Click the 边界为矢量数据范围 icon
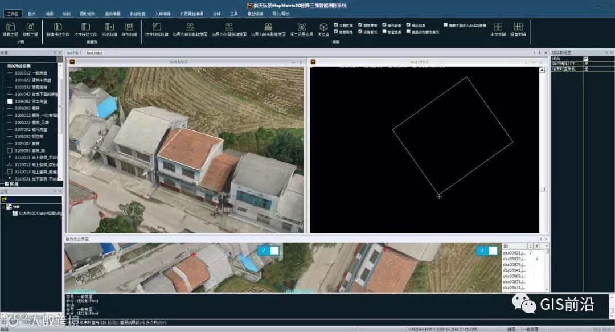Screen dimensions: 615x332 (x=229, y=27)
